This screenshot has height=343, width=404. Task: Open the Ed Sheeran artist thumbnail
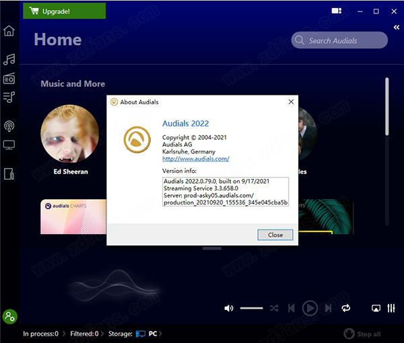tap(69, 134)
